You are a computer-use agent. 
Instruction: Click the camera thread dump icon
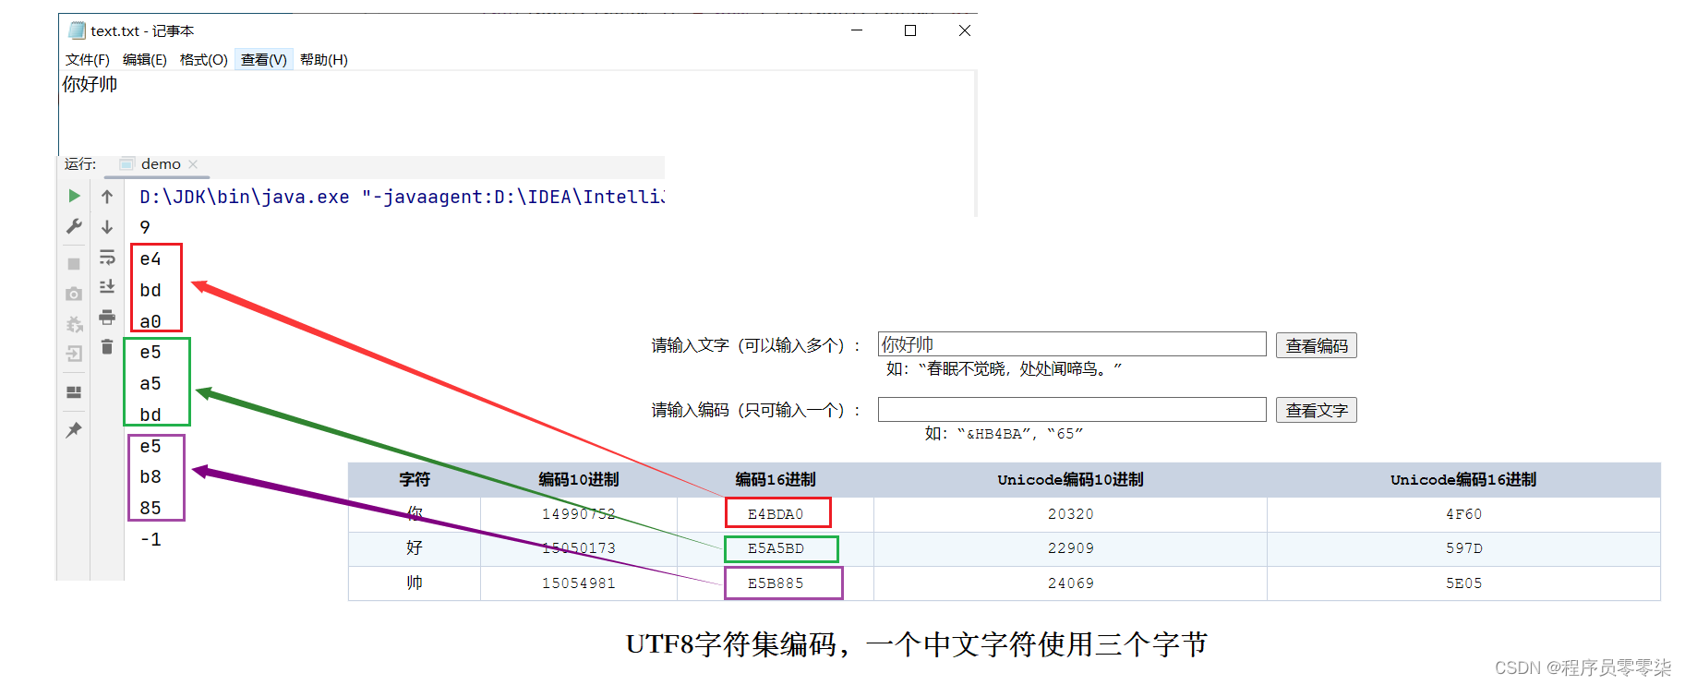(x=74, y=294)
